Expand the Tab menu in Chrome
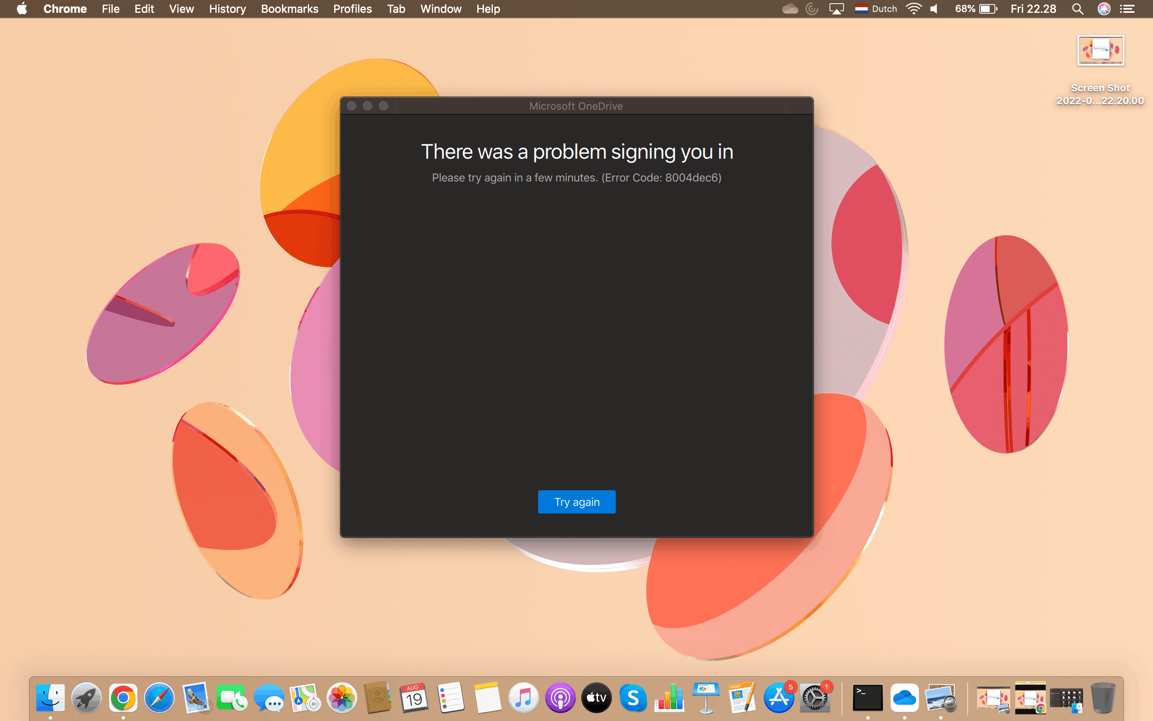The width and height of the screenshot is (1153, 721). [x=396, y=9]
